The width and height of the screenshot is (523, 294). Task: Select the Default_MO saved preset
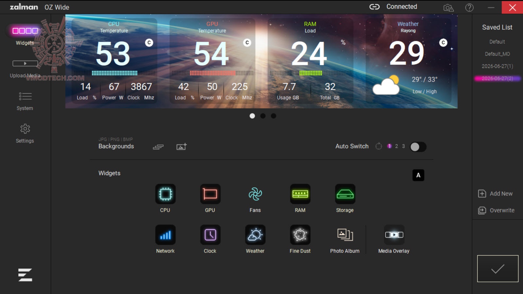pos(497,54)
